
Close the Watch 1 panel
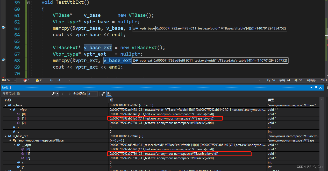click(320, 88)
